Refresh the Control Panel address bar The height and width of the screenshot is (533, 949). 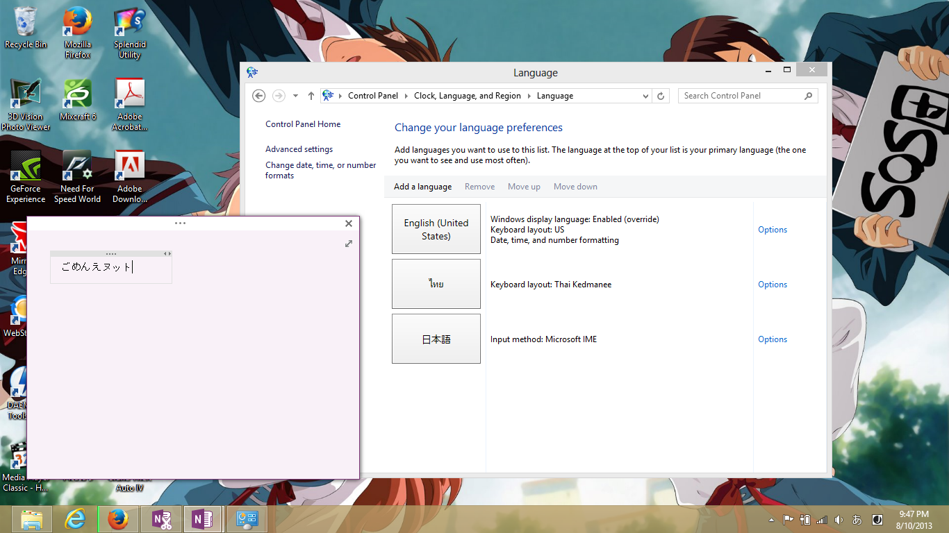(661, 96)
